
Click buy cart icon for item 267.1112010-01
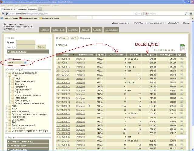[182, 106]
